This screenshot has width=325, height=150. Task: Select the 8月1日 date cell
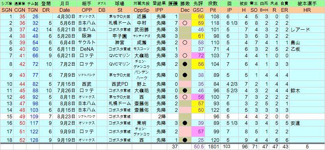coord(65,97)
